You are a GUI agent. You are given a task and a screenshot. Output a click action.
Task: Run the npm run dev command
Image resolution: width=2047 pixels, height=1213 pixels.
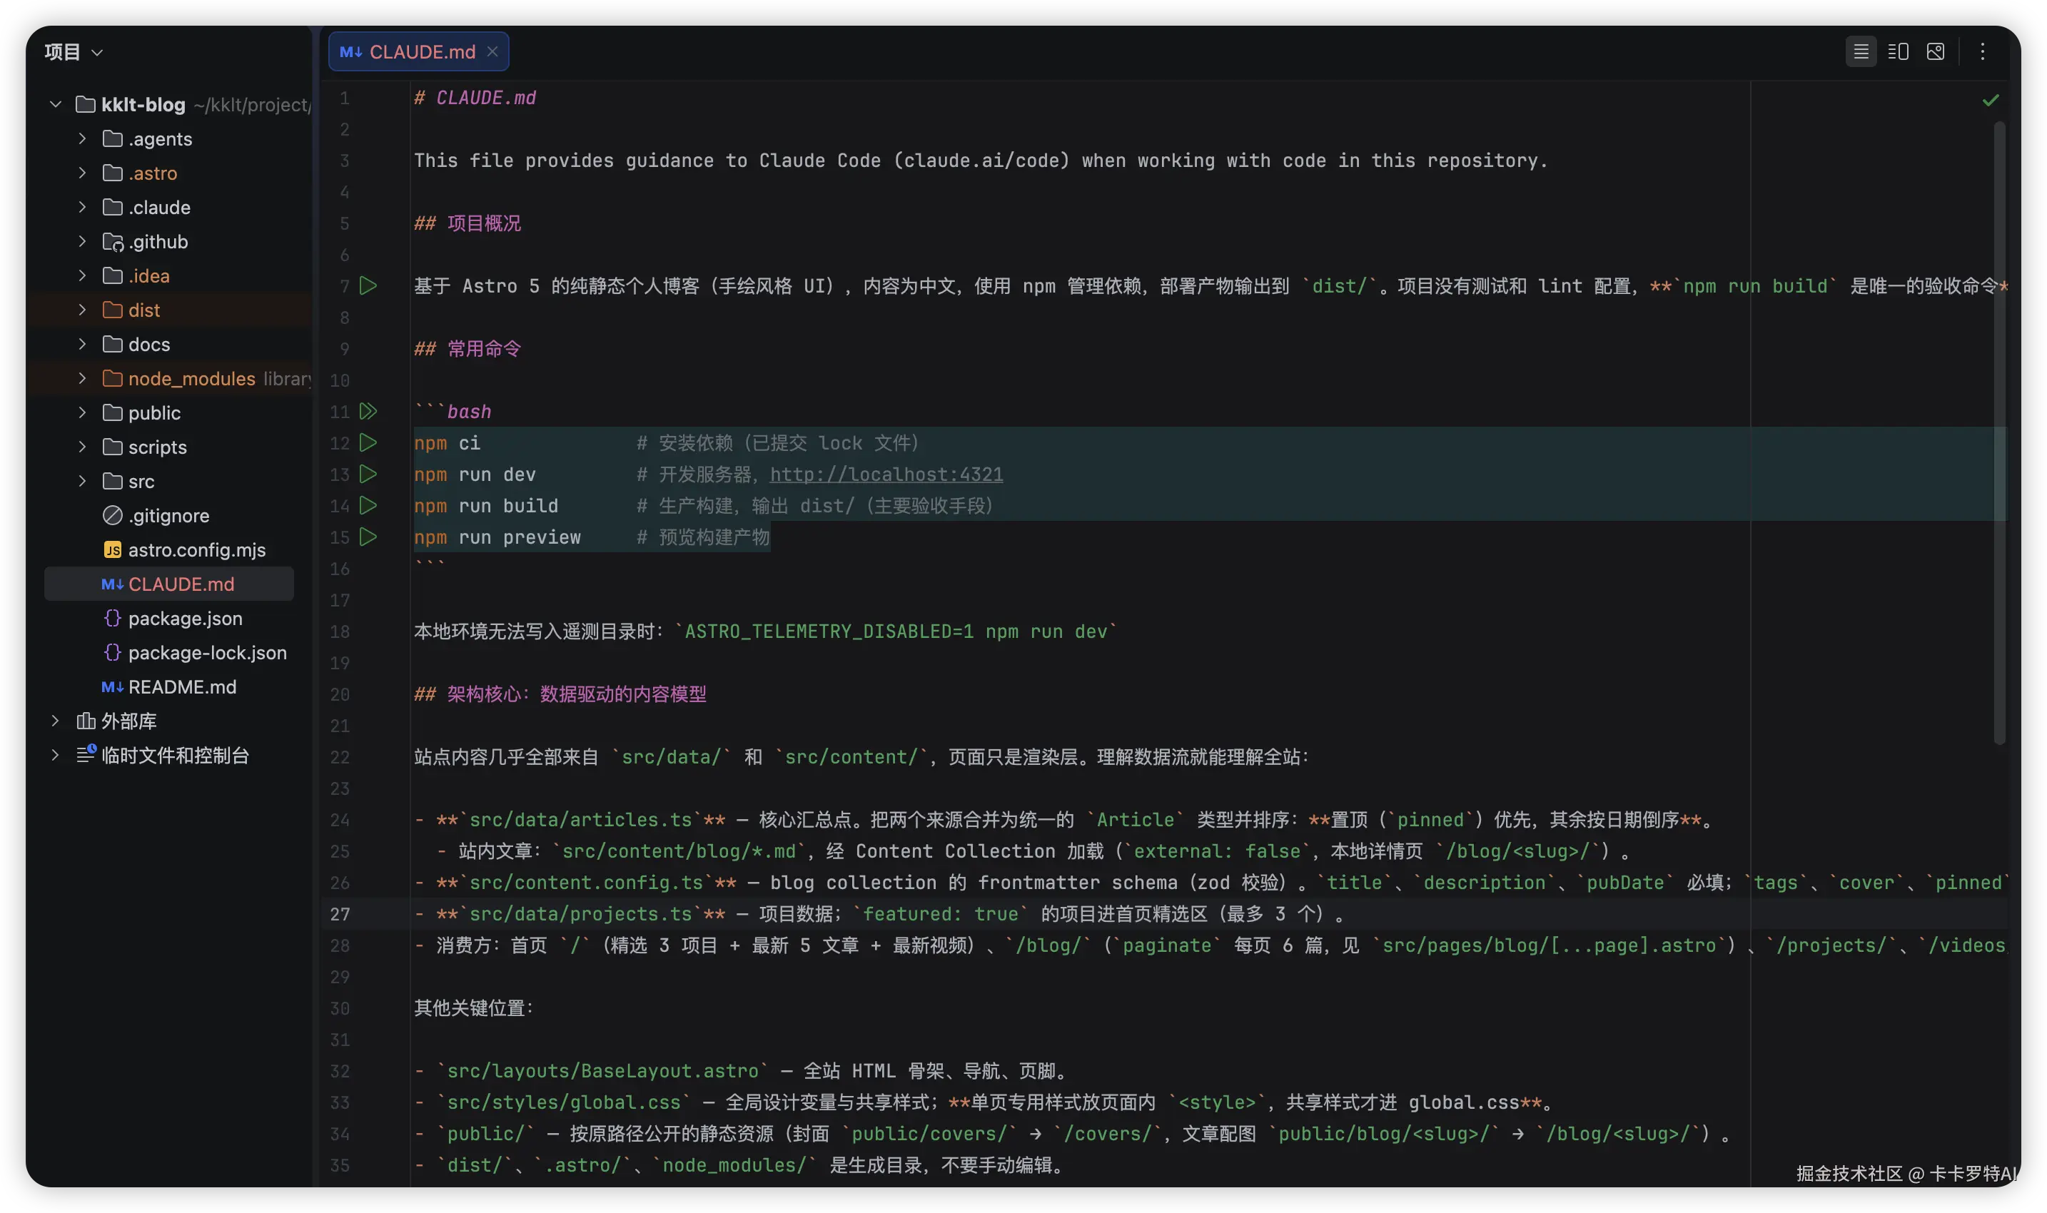coord(369,474)
